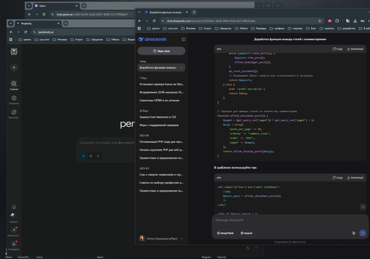
Task: Open options for the active chat entry
Action: pos(182,67)
